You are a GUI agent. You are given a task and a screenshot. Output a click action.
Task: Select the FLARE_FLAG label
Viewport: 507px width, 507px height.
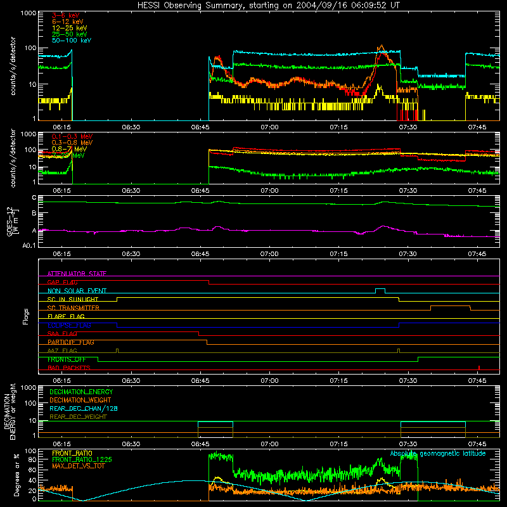pyautogui.click(x=66, y=316)
